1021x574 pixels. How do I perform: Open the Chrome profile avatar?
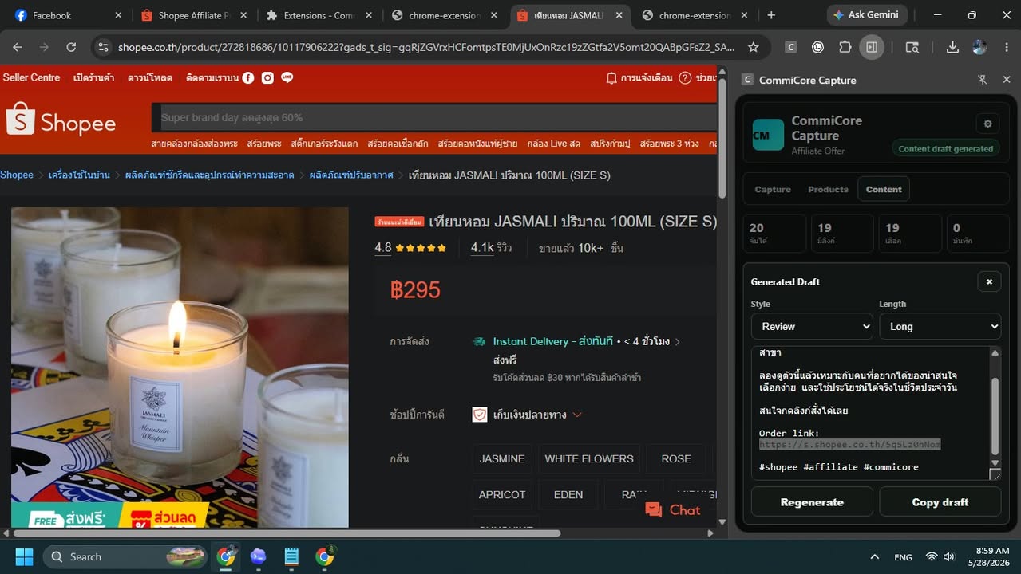(979, 47)
